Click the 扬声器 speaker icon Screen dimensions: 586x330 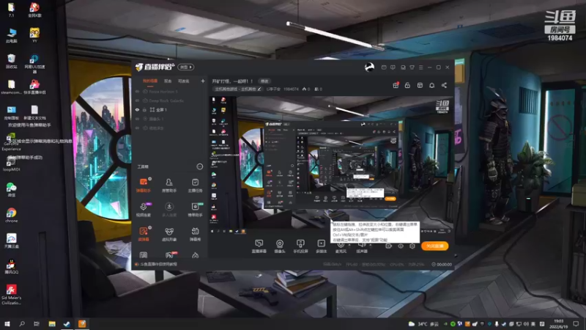[x=361, y=246]
